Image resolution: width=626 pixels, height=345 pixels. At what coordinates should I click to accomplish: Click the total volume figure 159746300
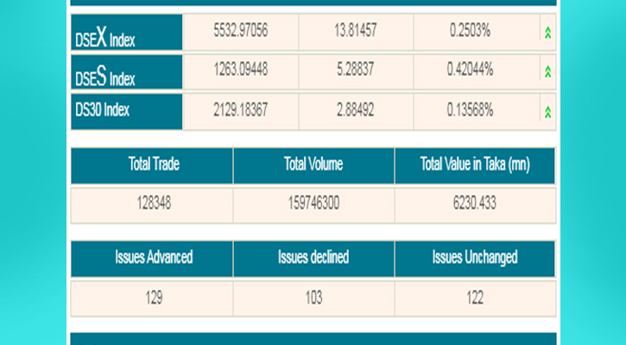pyautogui.click(x=313, y=204)
